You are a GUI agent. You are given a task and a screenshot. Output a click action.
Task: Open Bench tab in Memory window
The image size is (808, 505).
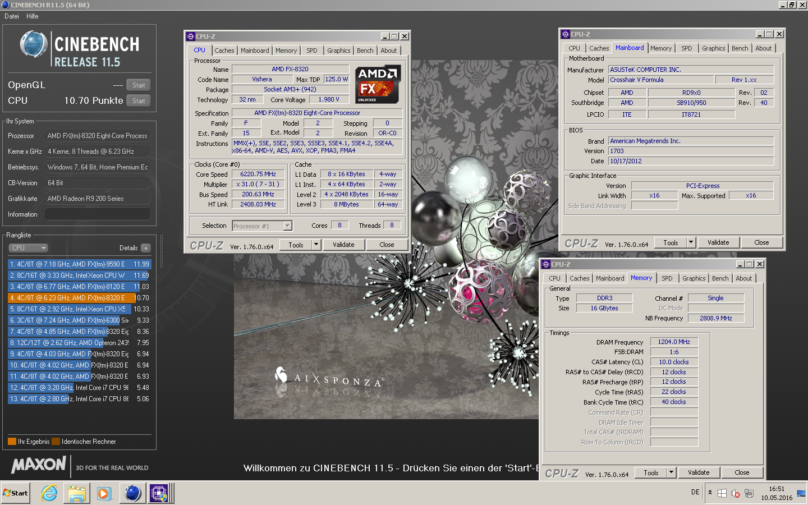pos(720,278)
